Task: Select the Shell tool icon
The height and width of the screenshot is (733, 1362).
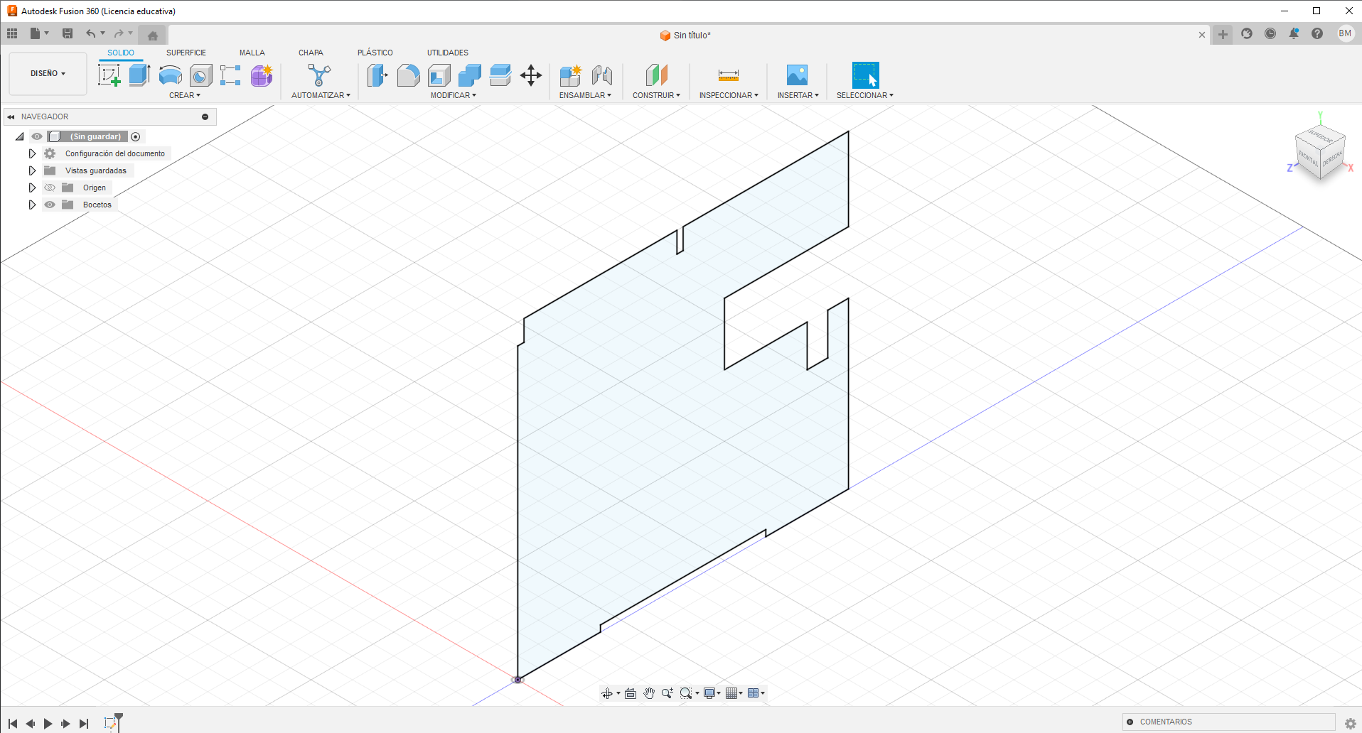Action: coord(439,75)
